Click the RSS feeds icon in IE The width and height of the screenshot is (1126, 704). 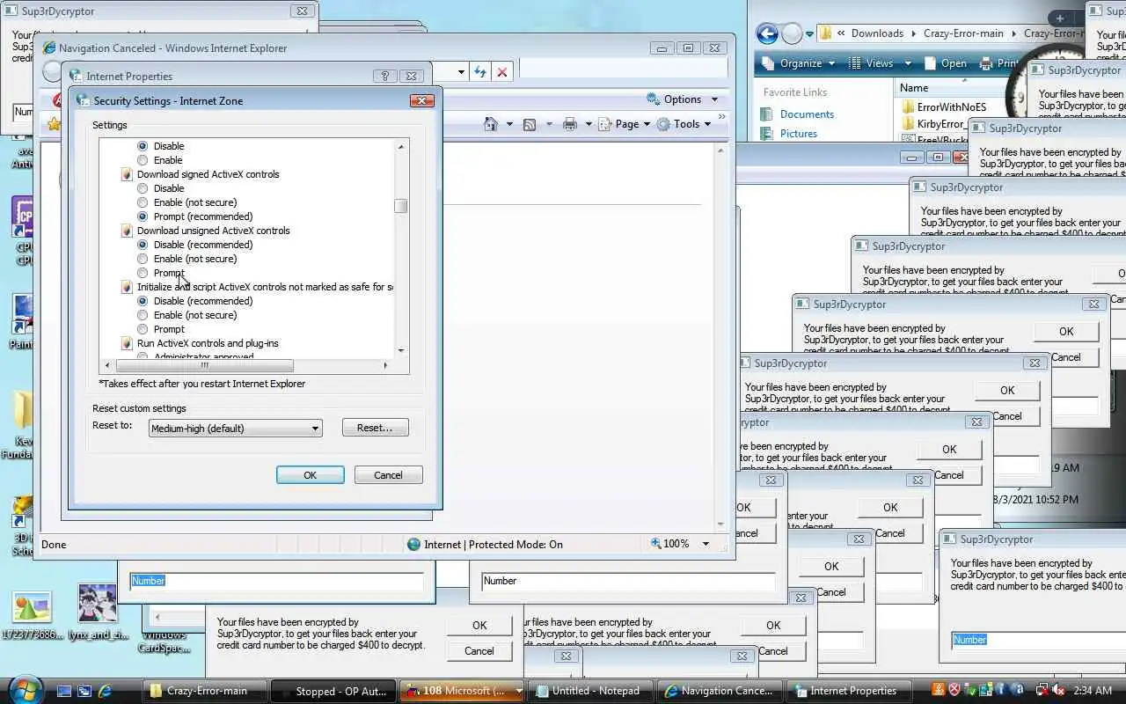click(530, 124)
